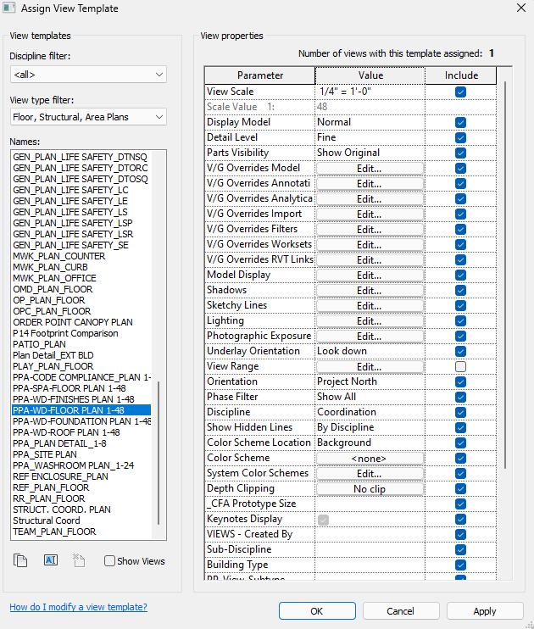534x629 pixels.
Task: Uncheck Include for Depth Clipping
Action: click(460, 488)
